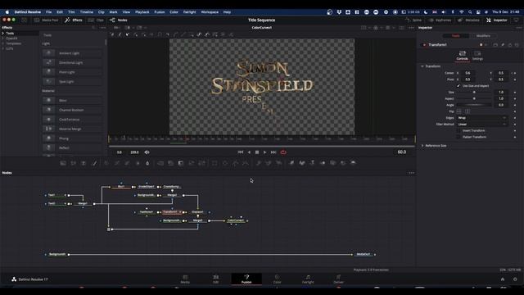Expand the Templates category in Effects tree
The height and width of the screenshot is (295, 524).
click(3, 43)
